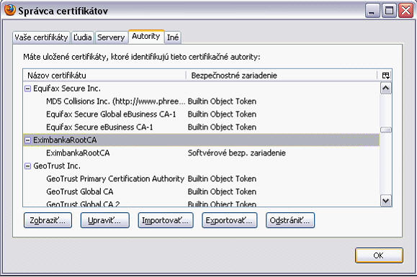This screenshot has height=277, width=417.
Task: Switch to the Vaše certifikáty tab
Action: [x=41, y=37]
